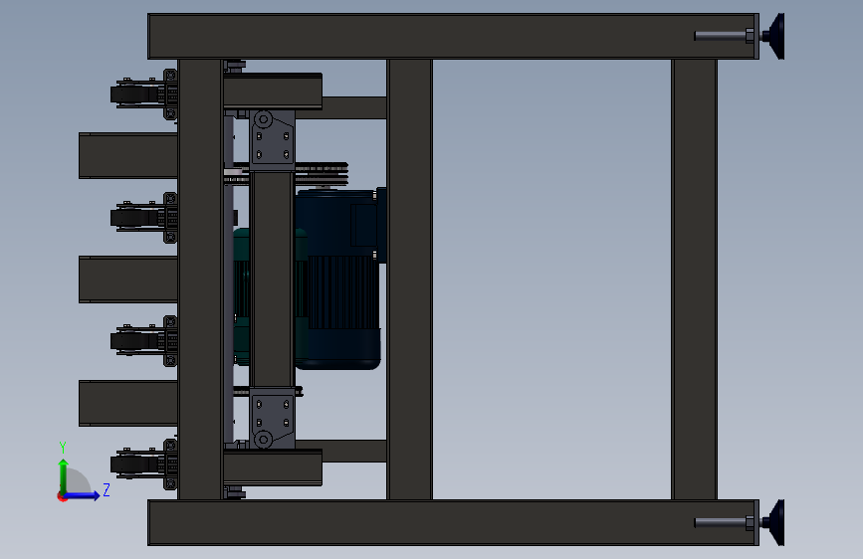The width and height of the screenshot is (863, 559).
Task: Select the belt pulley above the motor
Action: [322, 174]
